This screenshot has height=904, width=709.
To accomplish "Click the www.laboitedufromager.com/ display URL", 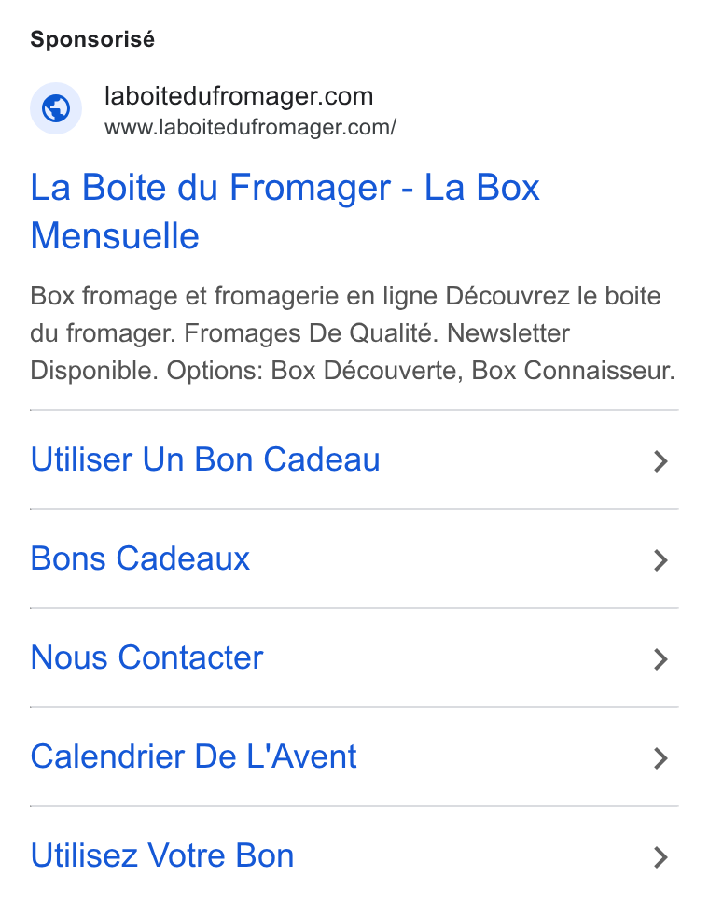I will click(x=250, y=127).
